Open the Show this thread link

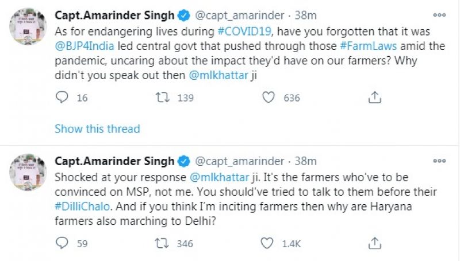(97, 128)
